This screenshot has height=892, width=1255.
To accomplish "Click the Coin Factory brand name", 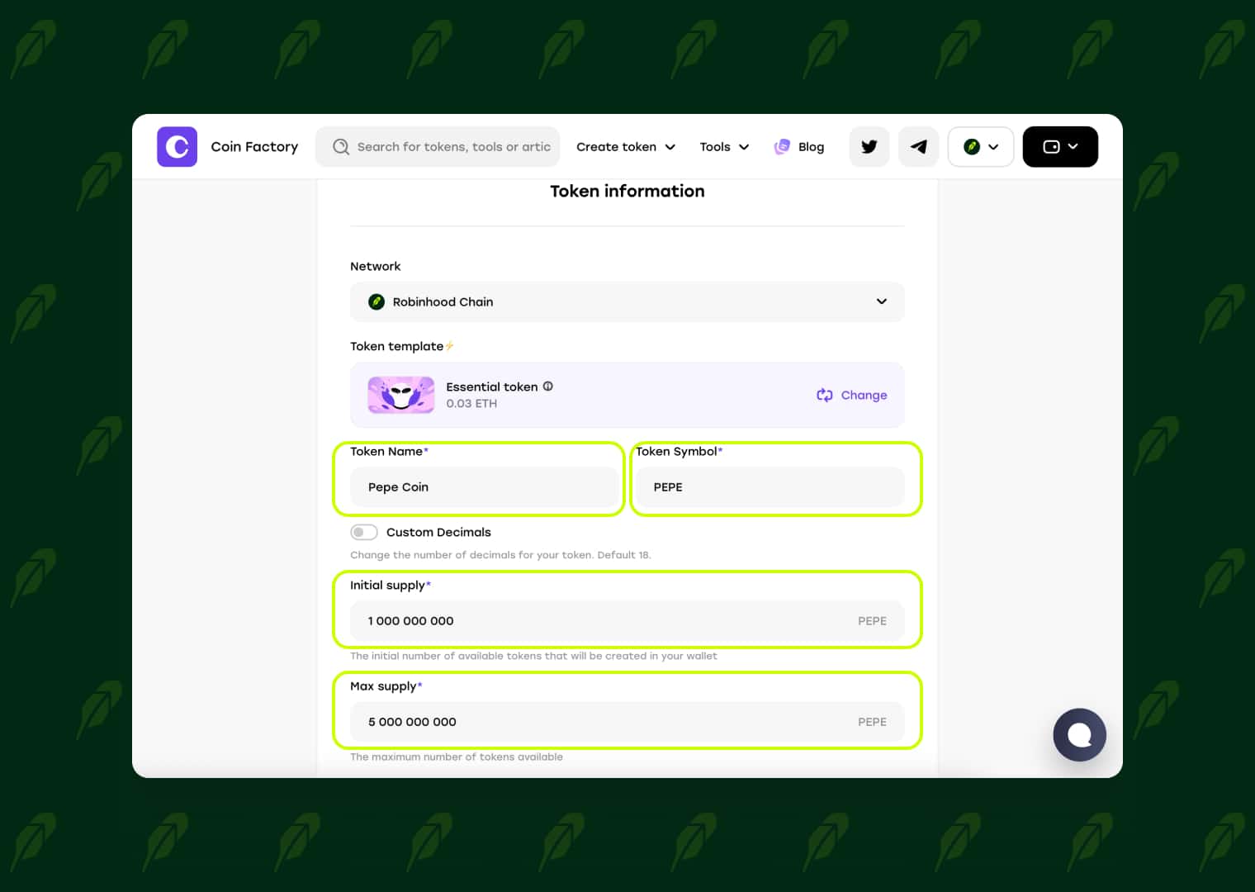I will coord(254,147).
